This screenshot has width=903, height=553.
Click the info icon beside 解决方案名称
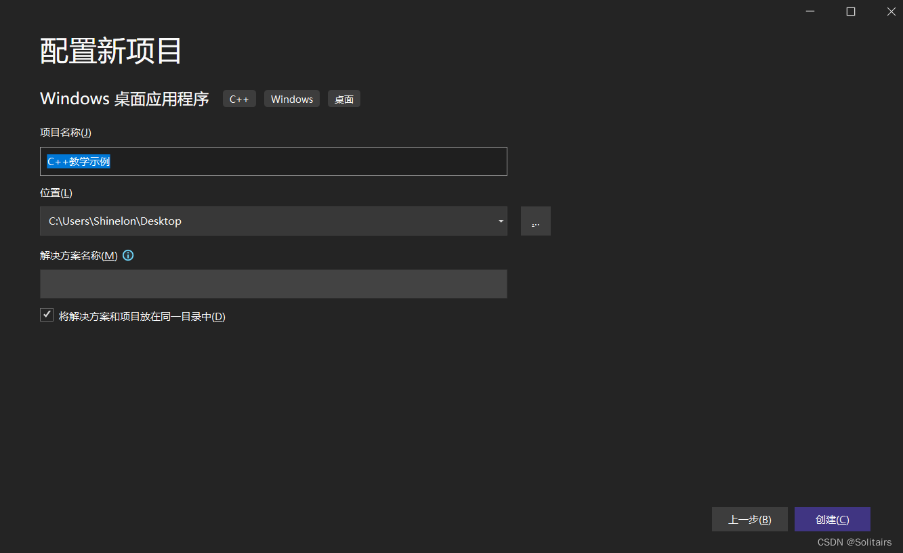(x=128, y=256)
